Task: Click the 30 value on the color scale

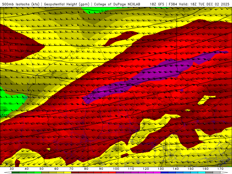Action: (x=12, y=169)
